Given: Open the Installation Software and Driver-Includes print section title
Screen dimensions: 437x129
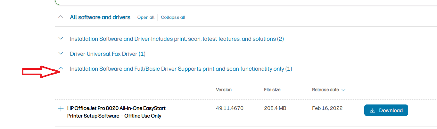Looking at the screenshot, I should (x=177, y=39).
